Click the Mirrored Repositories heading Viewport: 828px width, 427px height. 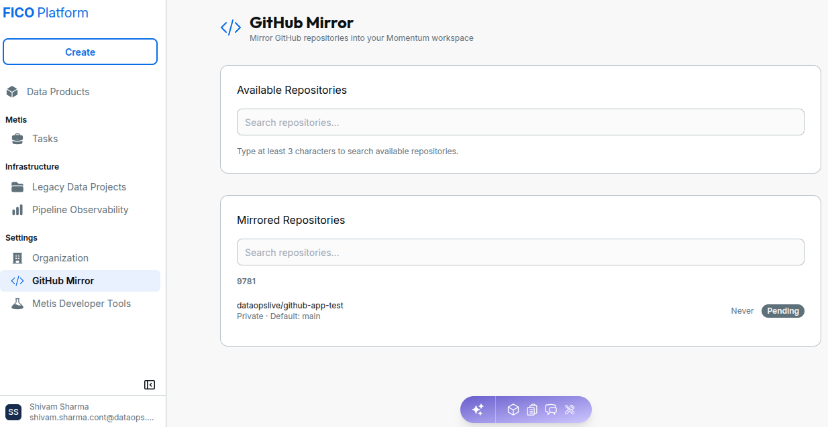pos(291,220)
